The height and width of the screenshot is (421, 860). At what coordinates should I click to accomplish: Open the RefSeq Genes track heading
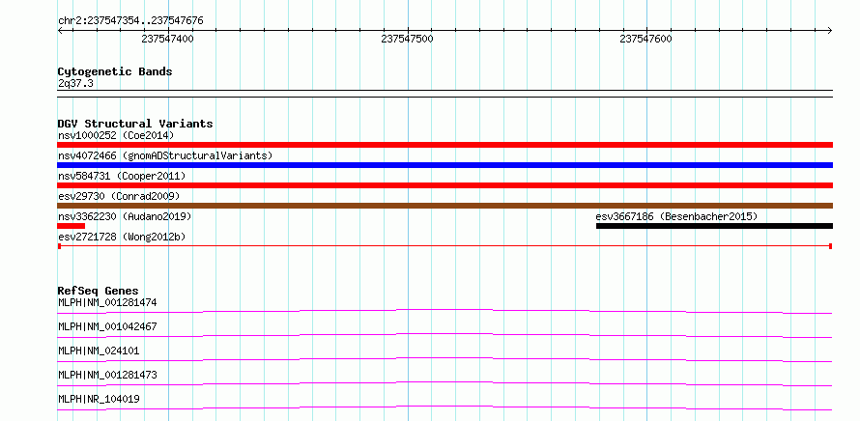(99, 291)
